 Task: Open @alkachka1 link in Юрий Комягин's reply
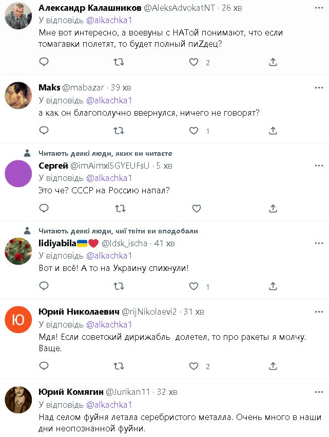coord(109,404)
